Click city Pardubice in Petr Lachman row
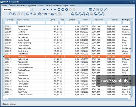 (x=126, y=29)
